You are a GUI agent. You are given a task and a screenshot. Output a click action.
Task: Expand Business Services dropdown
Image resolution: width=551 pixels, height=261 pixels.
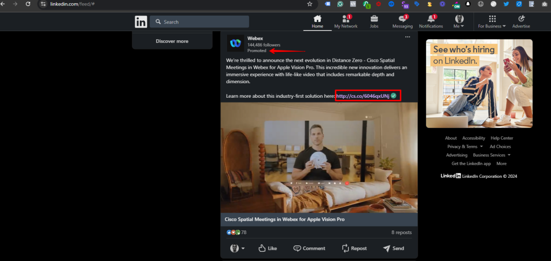click(492, 155)
